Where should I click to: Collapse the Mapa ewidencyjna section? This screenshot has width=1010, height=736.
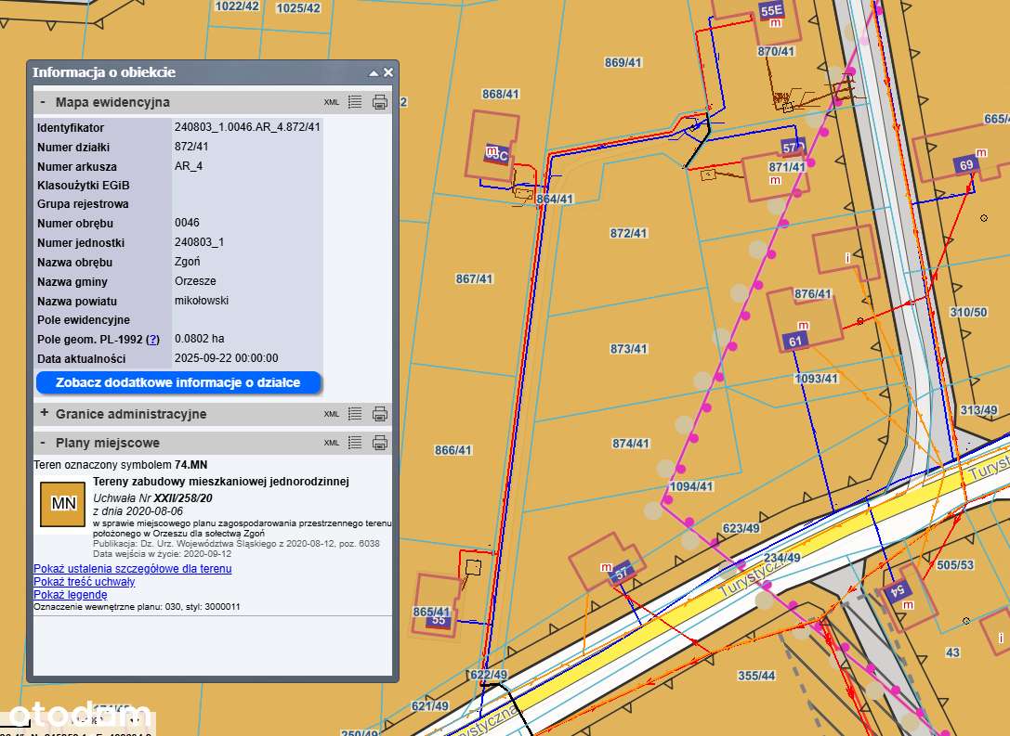(x=43, y=102)
